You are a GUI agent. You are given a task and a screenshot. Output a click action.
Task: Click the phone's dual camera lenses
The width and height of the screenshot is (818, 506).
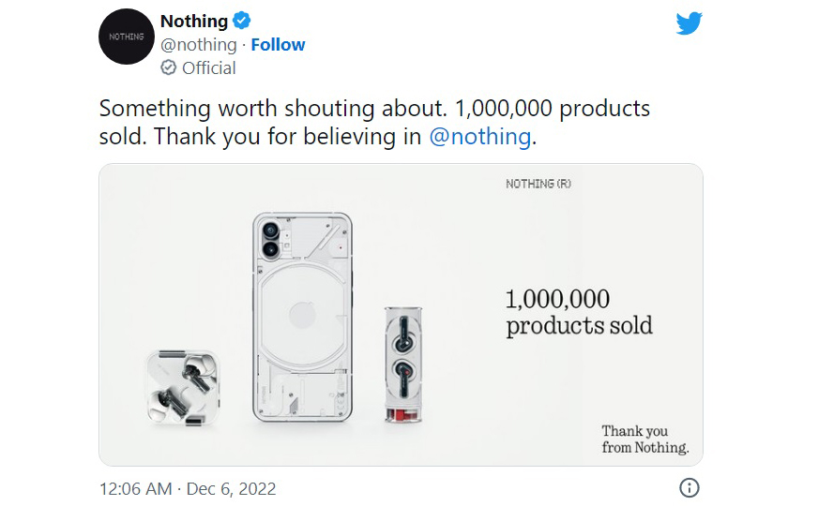(272, 239)
